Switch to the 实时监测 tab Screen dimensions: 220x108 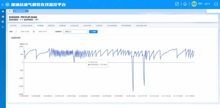pyautogui.click(x=13, y=26)
